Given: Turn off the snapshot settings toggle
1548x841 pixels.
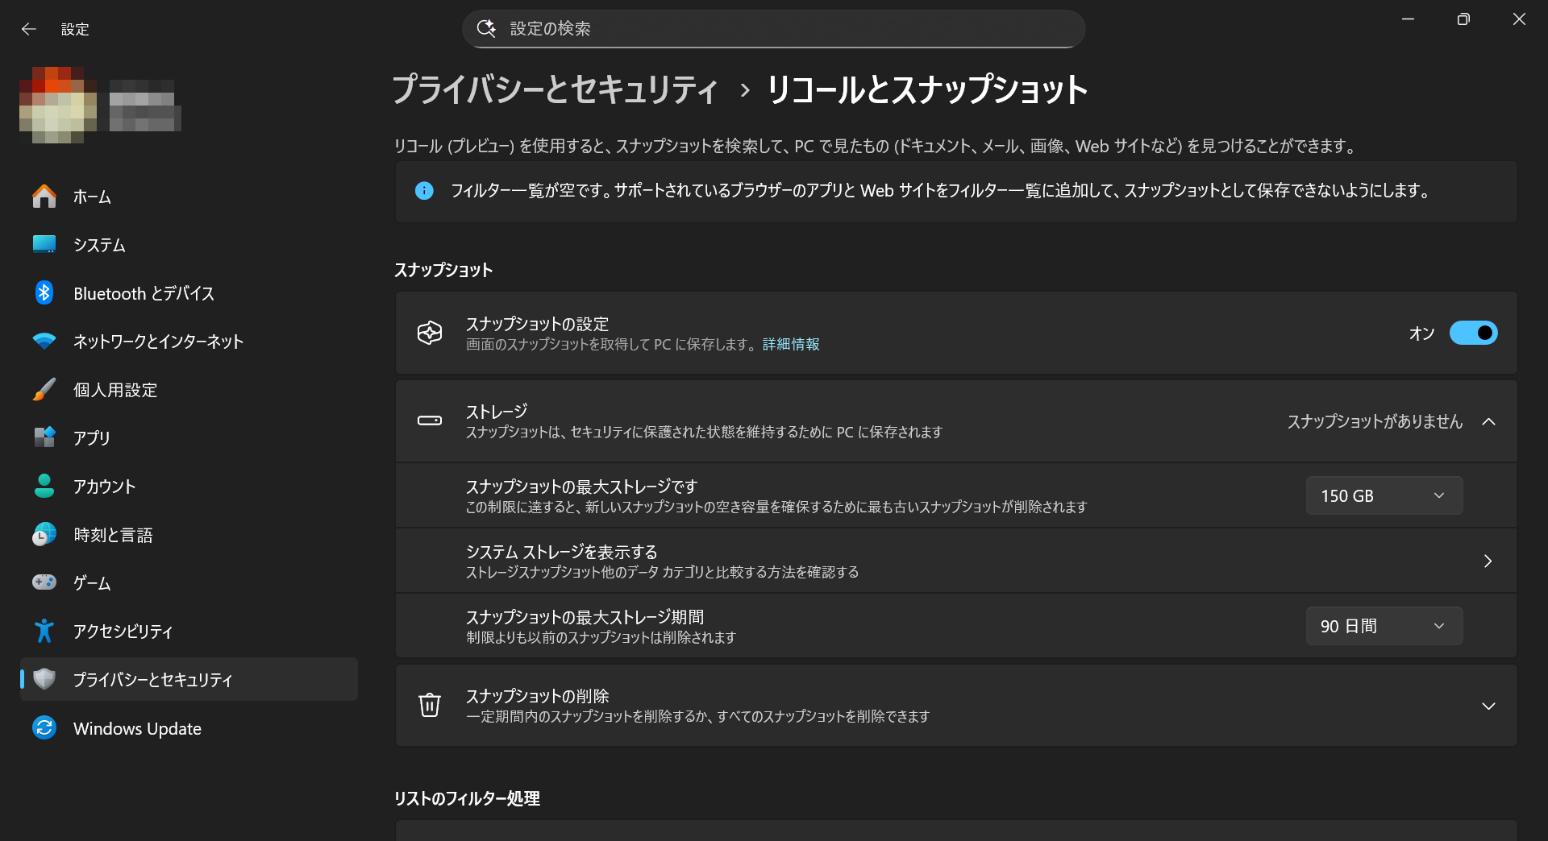Looking at the screenshot, I should point(1474,333).
